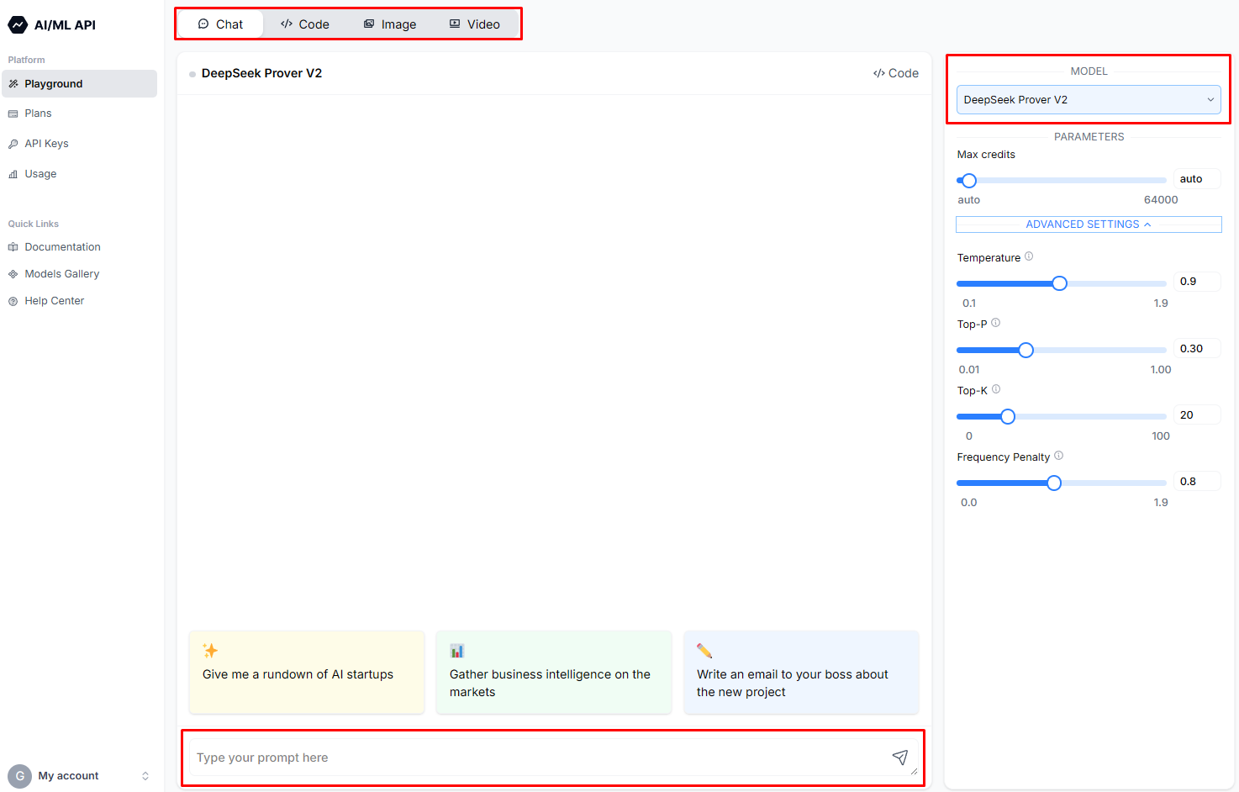
Task: Click the 'My account' label
Action: [x=68, y=776]
